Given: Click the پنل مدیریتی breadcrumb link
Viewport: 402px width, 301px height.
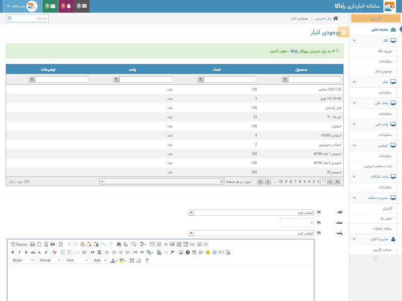Looking at the screenshot, I should [x=323, y=19].
